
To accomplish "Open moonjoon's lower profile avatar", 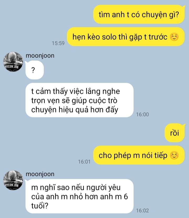I will pos(13,180).
